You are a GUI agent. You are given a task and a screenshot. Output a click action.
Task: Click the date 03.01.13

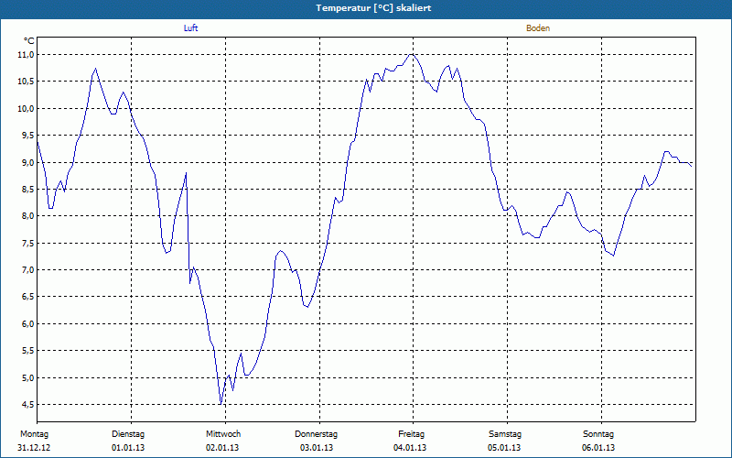[x=316, y=448]
